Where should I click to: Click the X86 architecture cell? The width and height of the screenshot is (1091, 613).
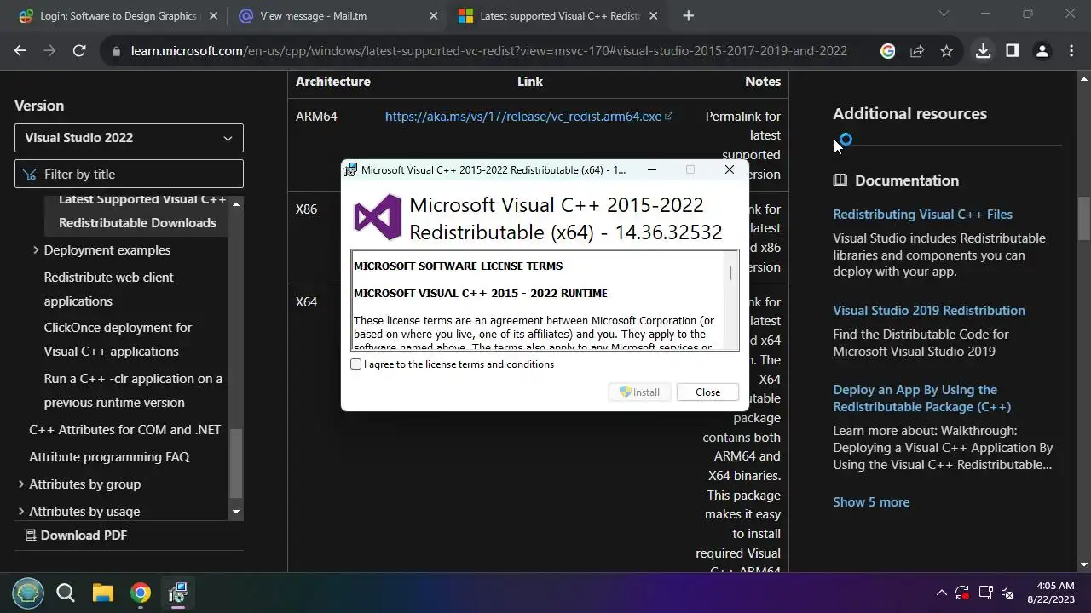306,209
